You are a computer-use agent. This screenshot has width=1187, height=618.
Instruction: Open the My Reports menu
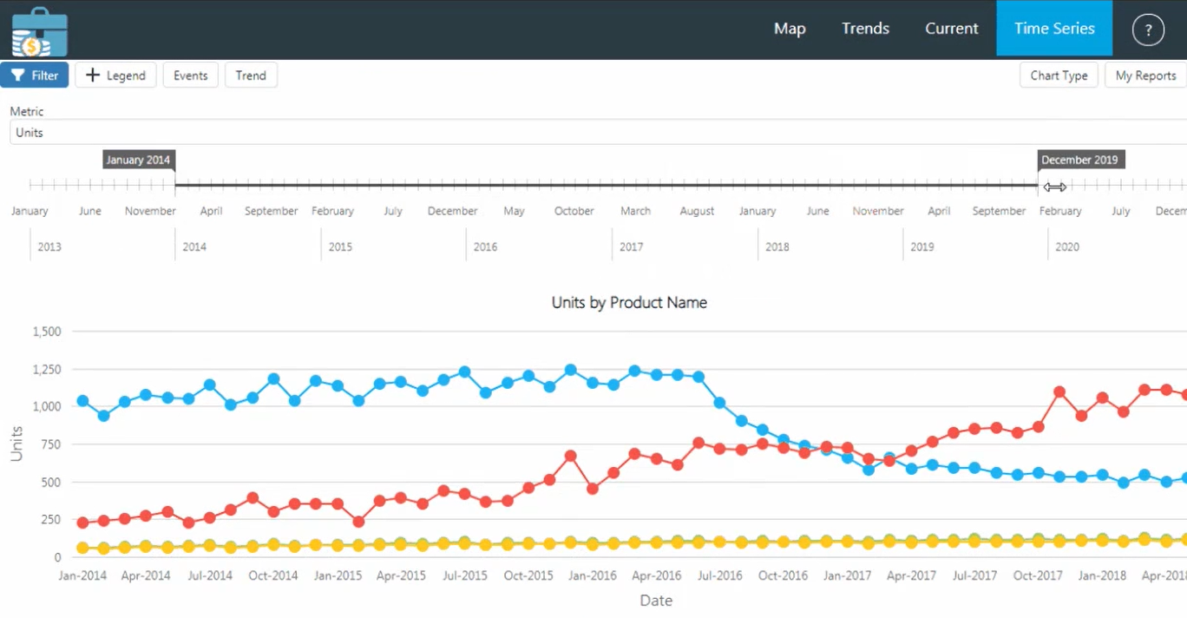[x=1145, y=76]
